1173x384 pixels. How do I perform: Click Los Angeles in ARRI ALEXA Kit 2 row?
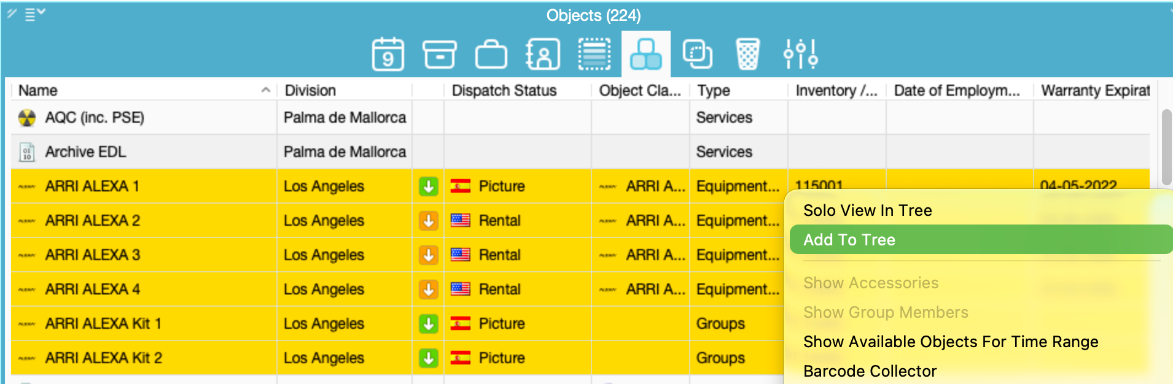pyautogui.click(x=324, y=358)
